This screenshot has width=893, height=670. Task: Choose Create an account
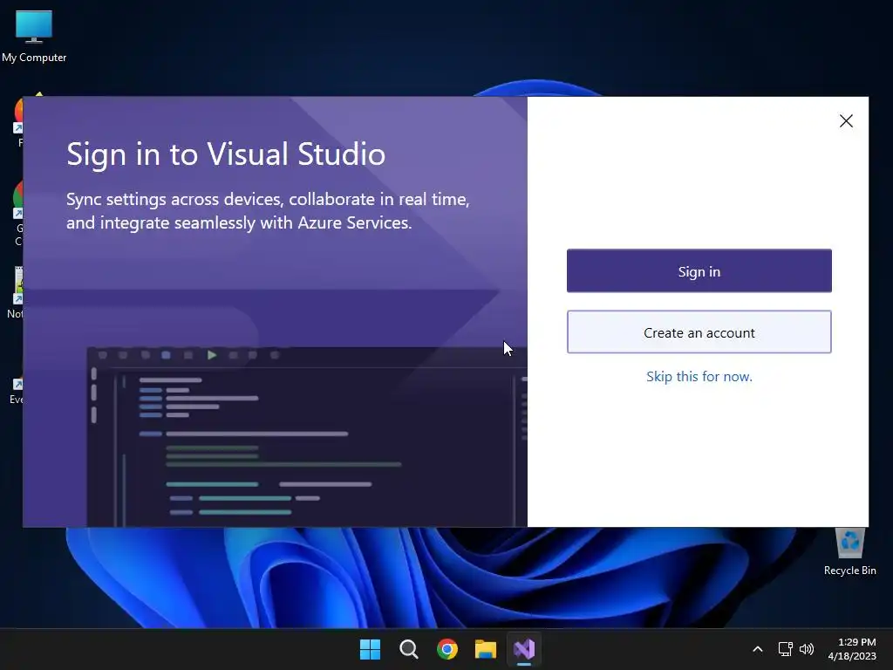coord(699,332)
